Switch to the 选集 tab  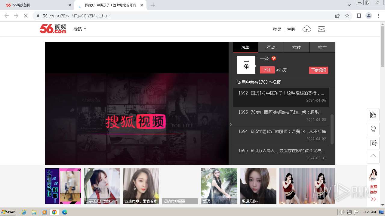(x=245, y=47)
